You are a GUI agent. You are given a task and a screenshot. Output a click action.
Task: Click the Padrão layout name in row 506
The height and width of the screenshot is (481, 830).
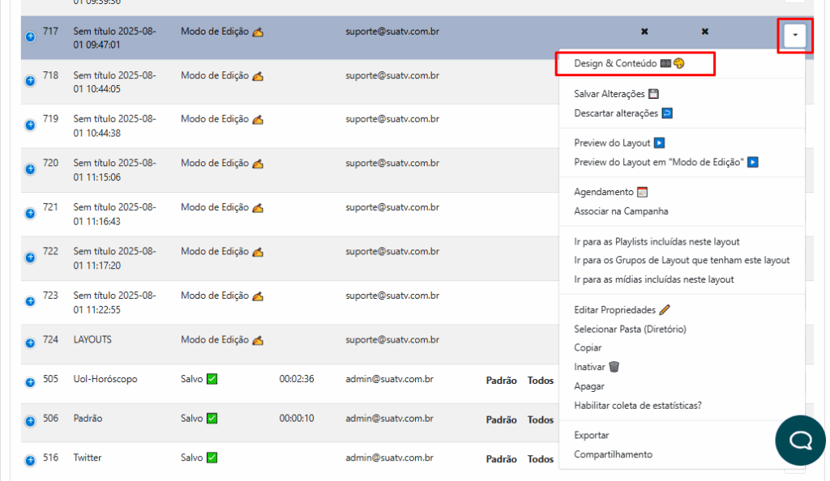point(88,419)
